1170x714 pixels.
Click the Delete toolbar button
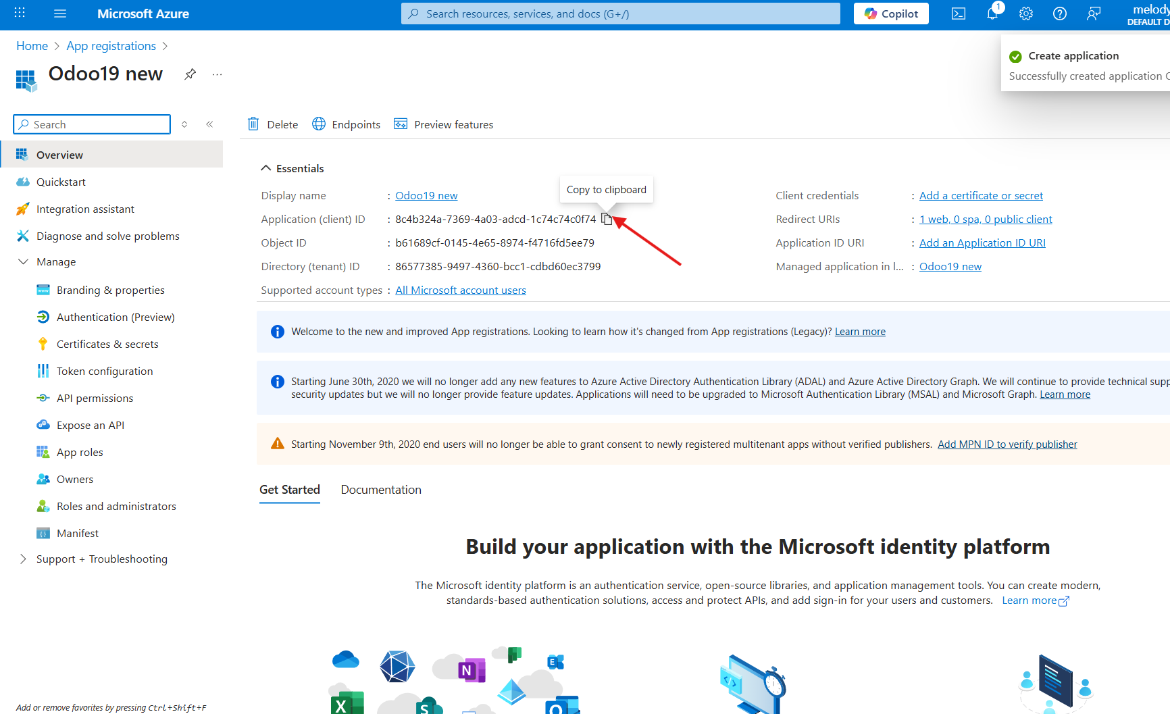pyautogui.click(x=273, y=124)
